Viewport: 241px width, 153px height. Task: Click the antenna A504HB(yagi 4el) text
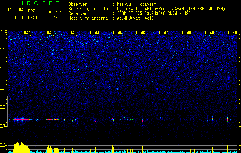[x=135, y=18]
